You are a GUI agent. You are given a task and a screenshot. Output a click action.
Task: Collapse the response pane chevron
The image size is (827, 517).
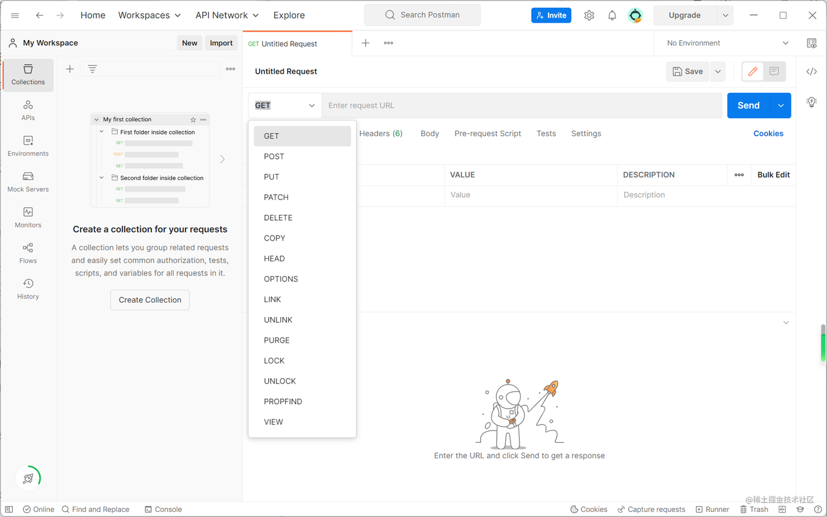pyautogui.click(x=786, y=323)
